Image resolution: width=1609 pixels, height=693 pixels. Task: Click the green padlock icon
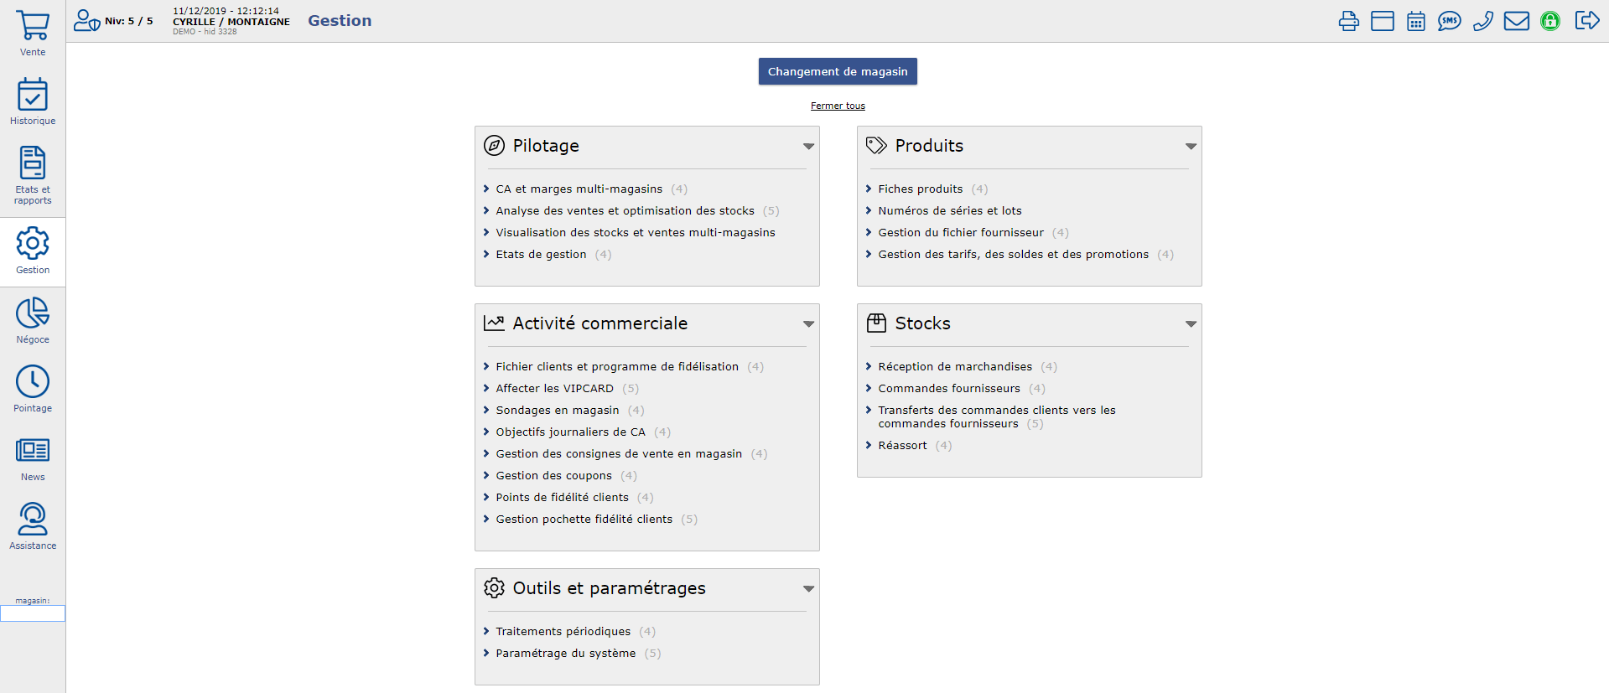pos(1549,21)
